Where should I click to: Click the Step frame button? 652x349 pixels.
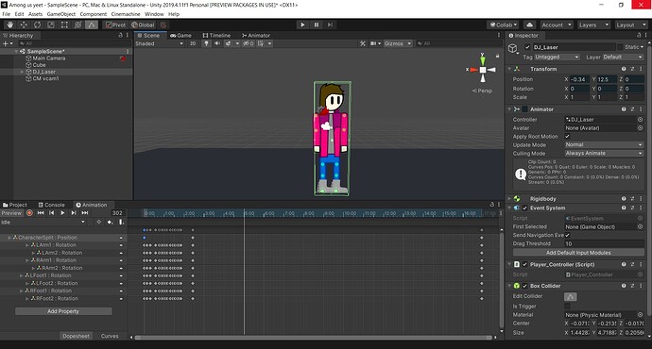click(330, 25)
